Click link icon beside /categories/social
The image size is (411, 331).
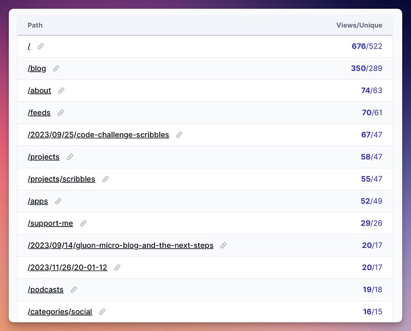click(x=102, y=312)
